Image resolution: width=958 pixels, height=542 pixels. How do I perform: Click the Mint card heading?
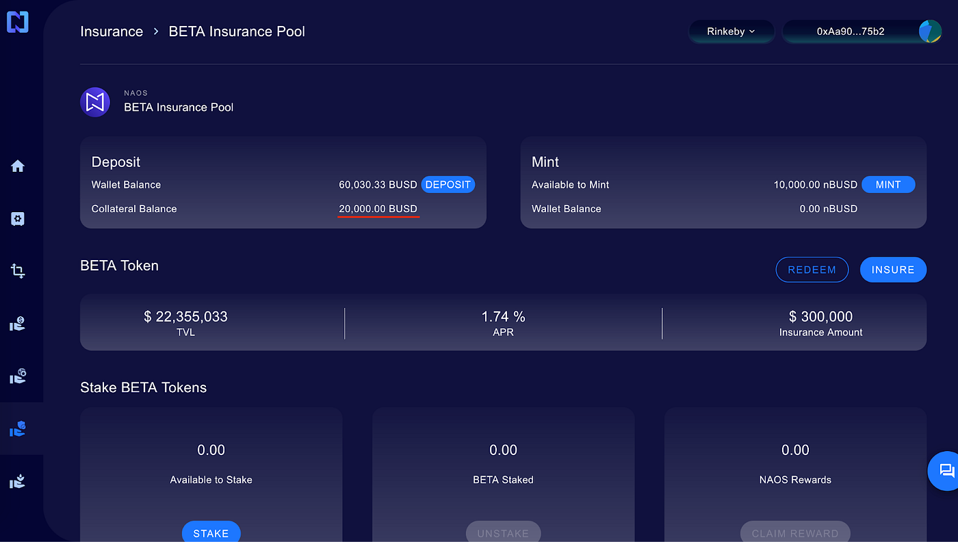[545, 162]
